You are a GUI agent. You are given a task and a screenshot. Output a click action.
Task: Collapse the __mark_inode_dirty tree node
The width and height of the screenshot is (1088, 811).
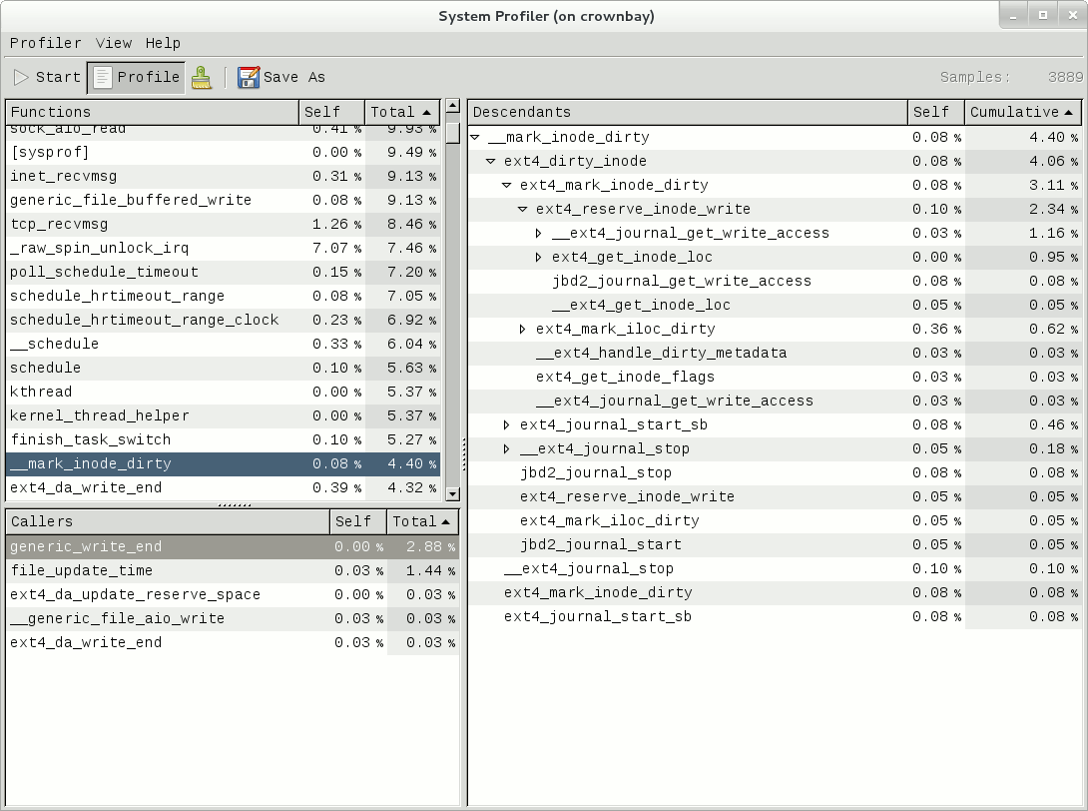475,137
